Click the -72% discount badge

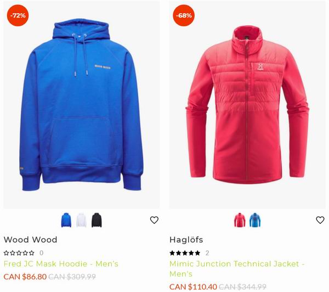18,15
